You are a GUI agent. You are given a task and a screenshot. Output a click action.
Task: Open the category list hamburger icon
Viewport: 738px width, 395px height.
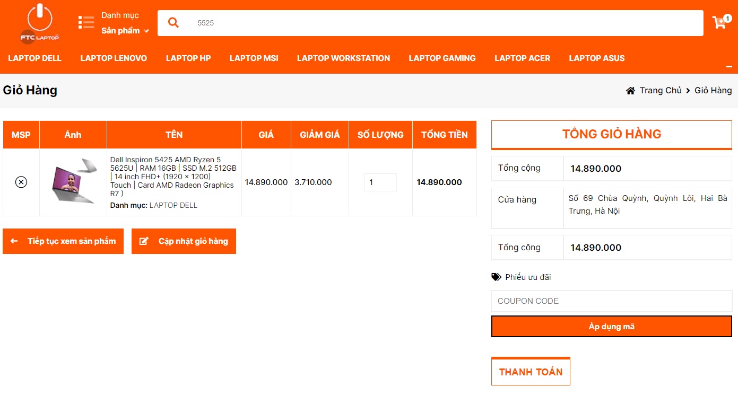tap(86, 22)
